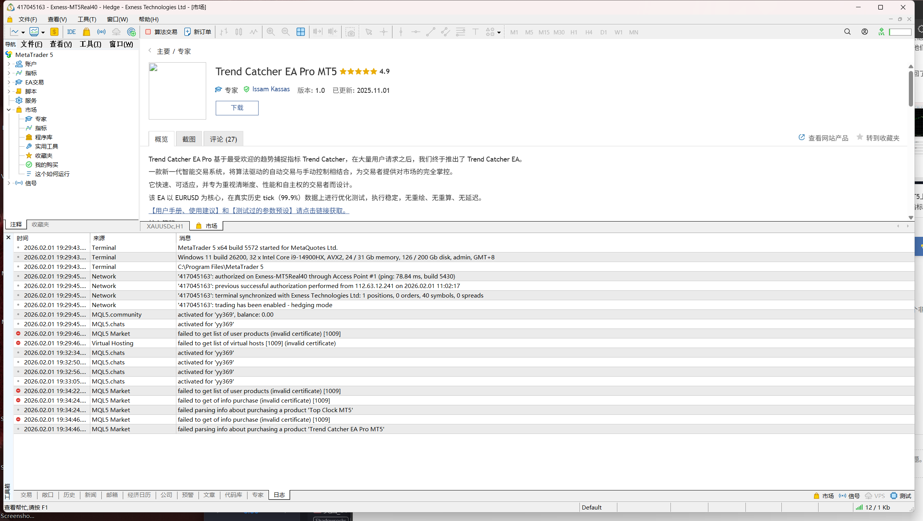923x521 pixels.
Task: Open the search magnifier in the top right
Action: pyautogui.click(x=847, y=32)
